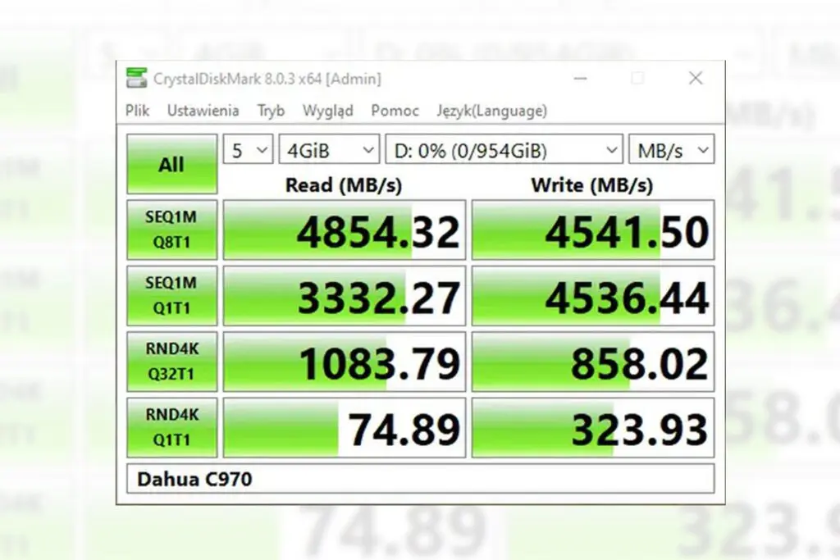Open the target drive selector for drive D:
The width and height of the screenshot is (840, 560).
click(x=504, y=149)
